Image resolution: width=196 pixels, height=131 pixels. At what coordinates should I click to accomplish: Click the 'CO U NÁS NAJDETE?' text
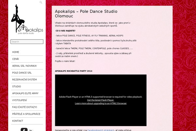(x=66, y=31)
